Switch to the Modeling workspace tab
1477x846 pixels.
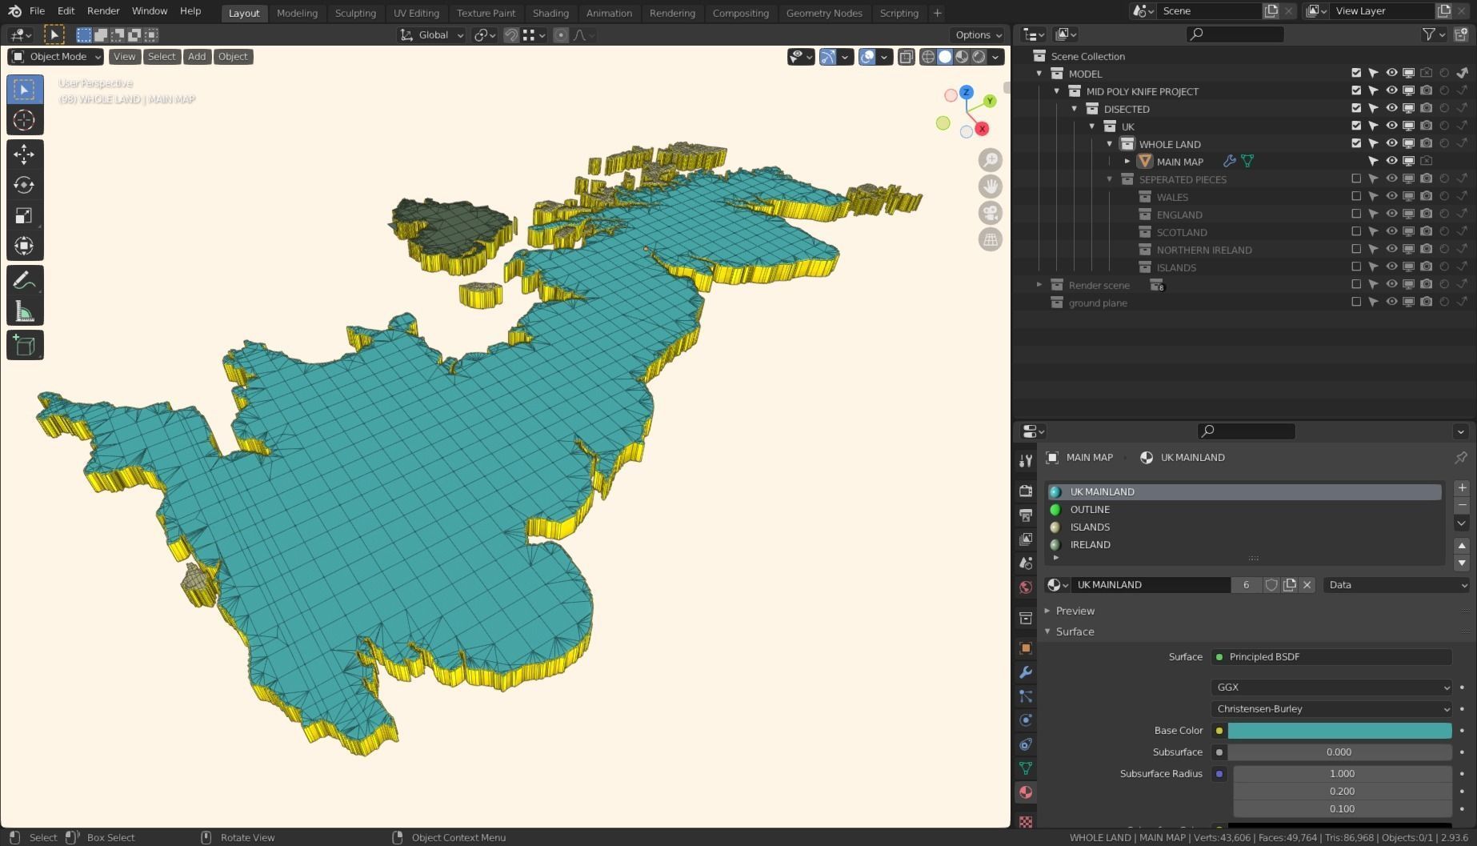(297, 13)
